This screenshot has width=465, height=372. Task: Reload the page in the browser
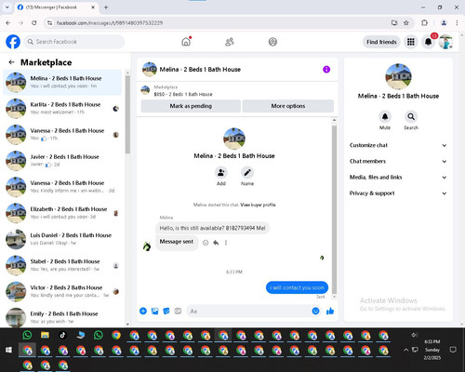click(34, 22)
